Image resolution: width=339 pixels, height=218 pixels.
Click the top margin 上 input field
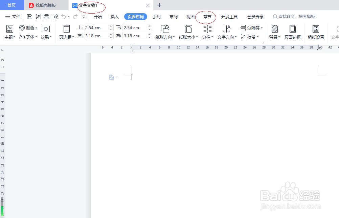[96, 28]
